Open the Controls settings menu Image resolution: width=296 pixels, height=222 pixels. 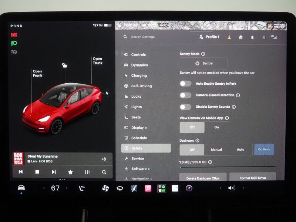[x=135, y=54]
